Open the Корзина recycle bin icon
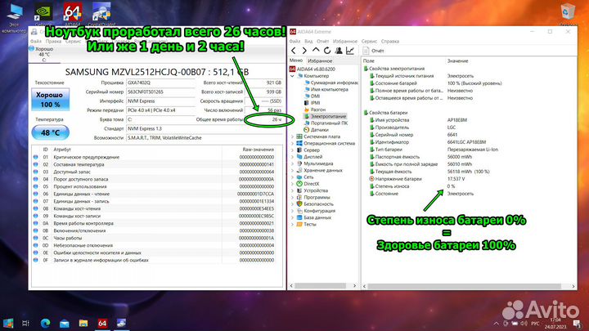This screenshot has height=331, width=589. coord(568,14)
